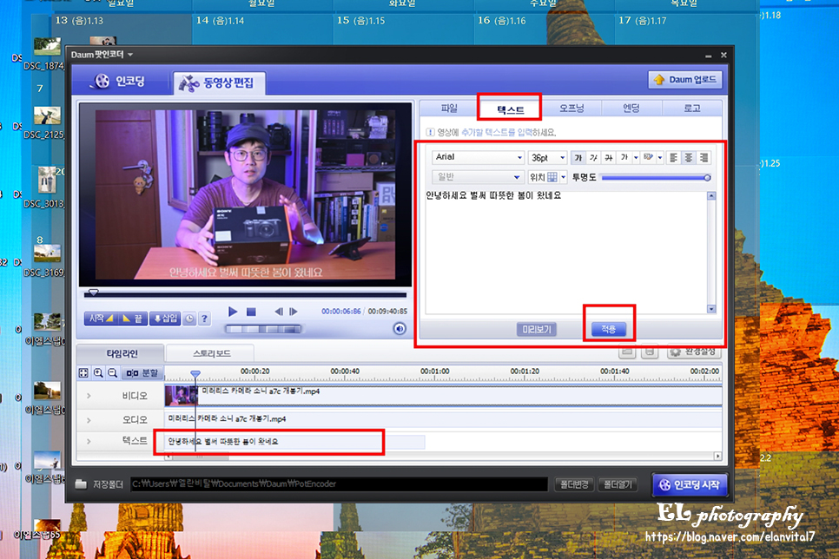Click the 미리보기 preview button
The image size is (839, 559).
(x=537, y=329)
